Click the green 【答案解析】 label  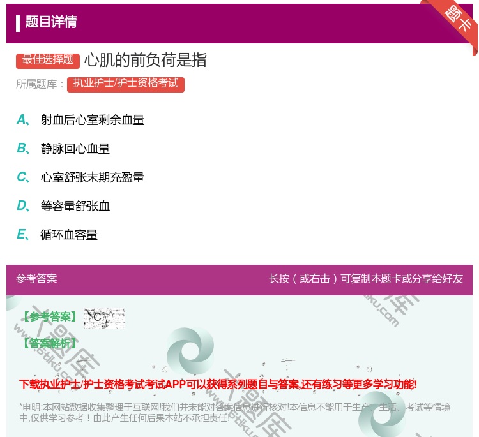[50, 343]
